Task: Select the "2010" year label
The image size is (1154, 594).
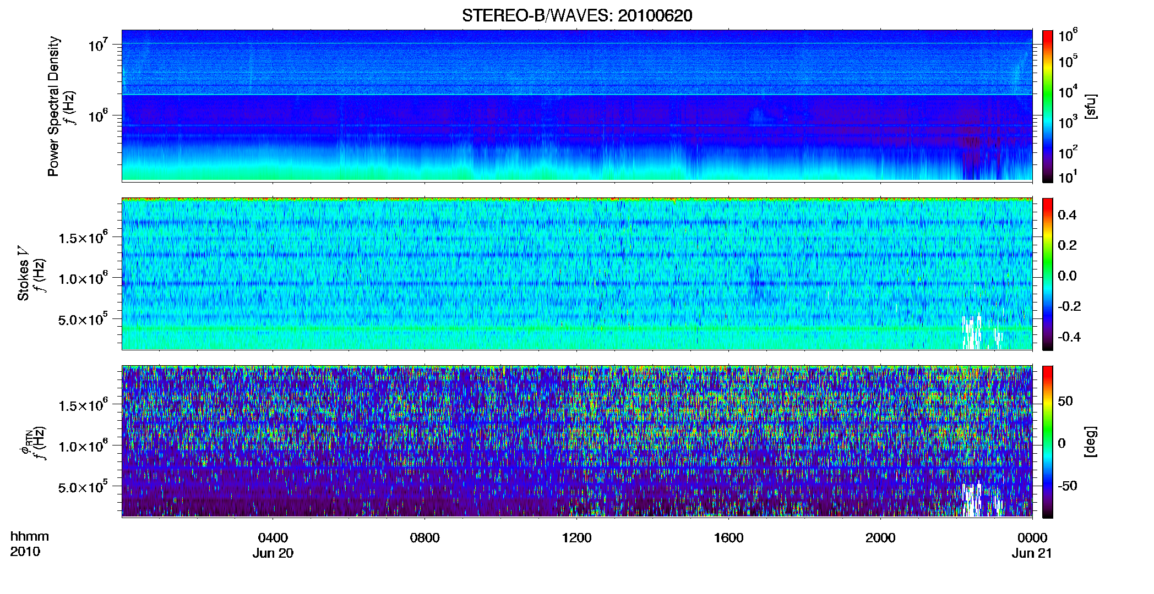Action: point(25,552)
